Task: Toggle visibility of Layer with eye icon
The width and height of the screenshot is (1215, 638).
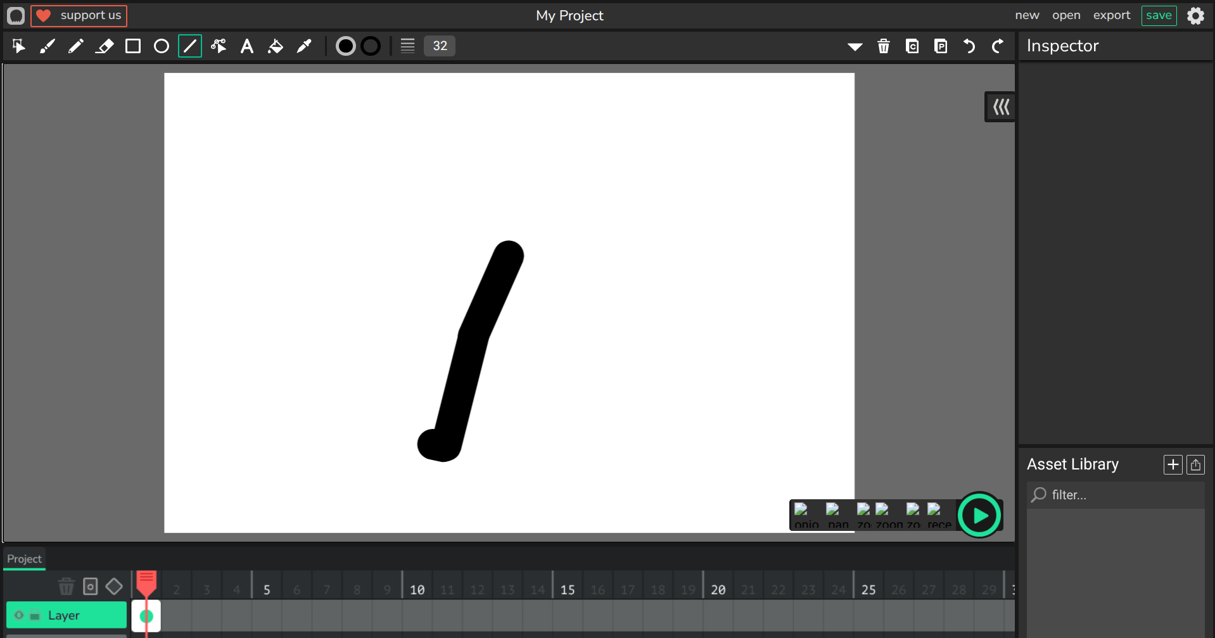Action: pyautogui.click(x=19, y=615)
